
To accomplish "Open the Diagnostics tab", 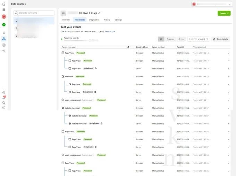I will [x=94, y=20].
